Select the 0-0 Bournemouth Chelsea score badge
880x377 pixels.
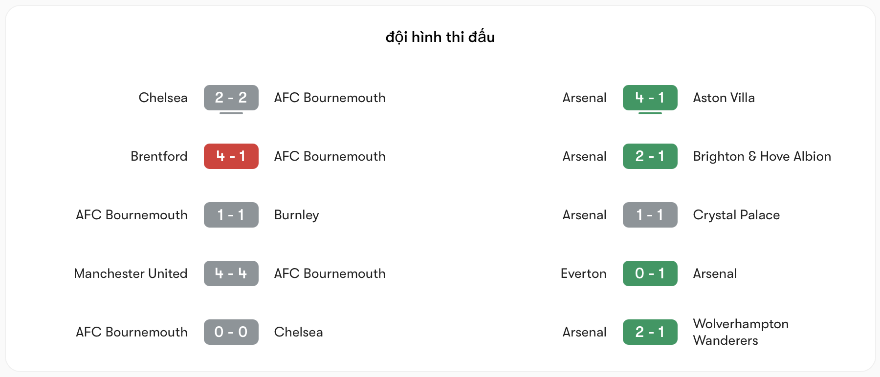coord(231,332)
